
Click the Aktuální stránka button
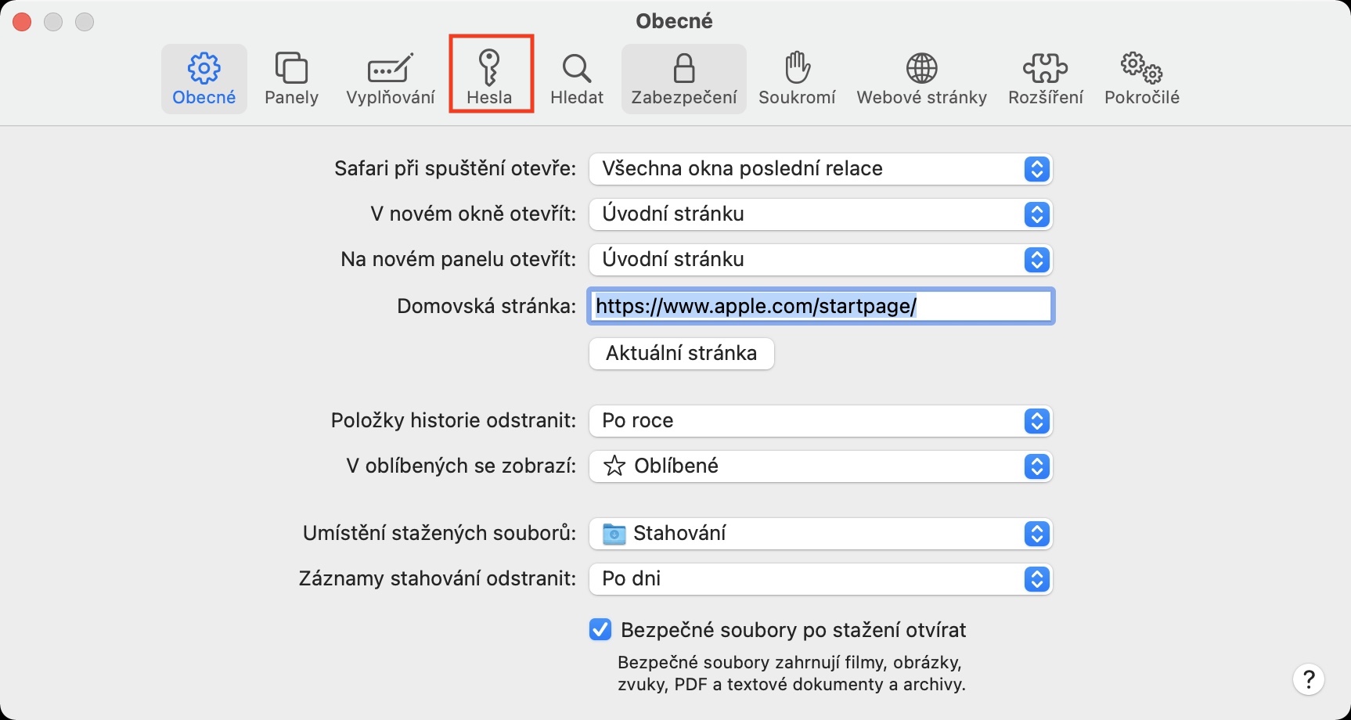click(x=681, y=353)
